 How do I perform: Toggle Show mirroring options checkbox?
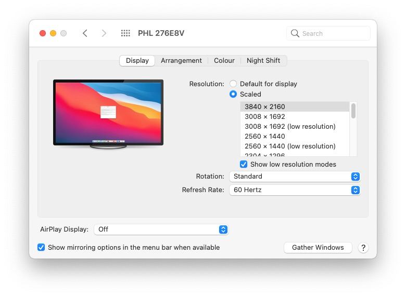(41, 248)
